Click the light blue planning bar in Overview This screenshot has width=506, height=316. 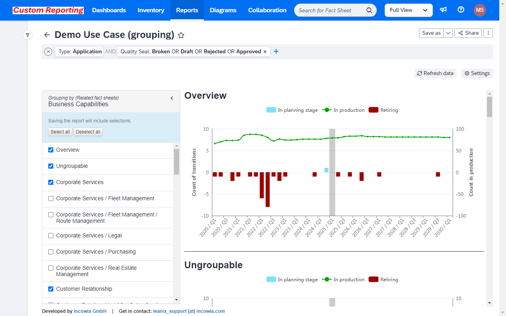tap(327, 170)
